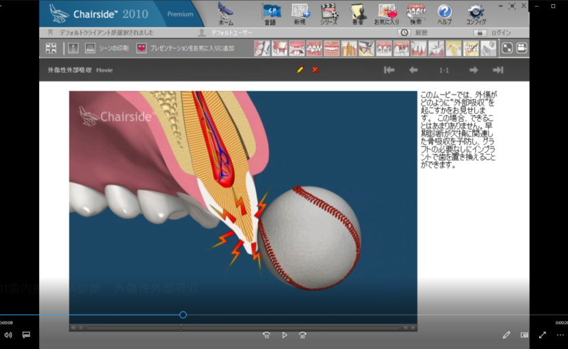The width and height of the screenshot is (568, 349).
Task: Delete with the red X icon
Action: point(315,70)
